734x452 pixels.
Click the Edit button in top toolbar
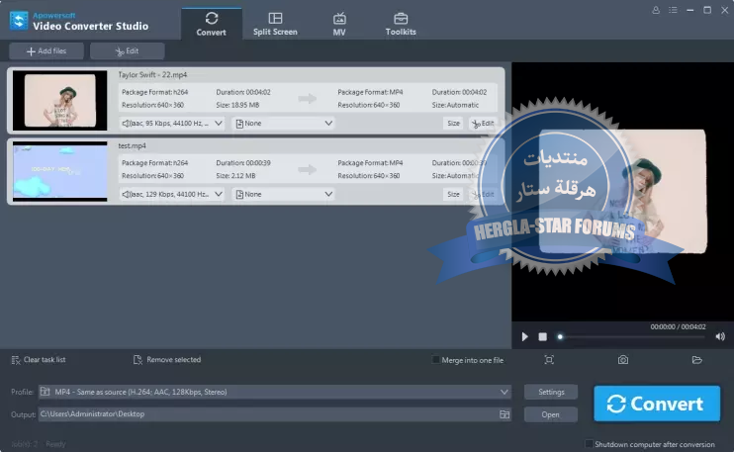tap(127, 51)
